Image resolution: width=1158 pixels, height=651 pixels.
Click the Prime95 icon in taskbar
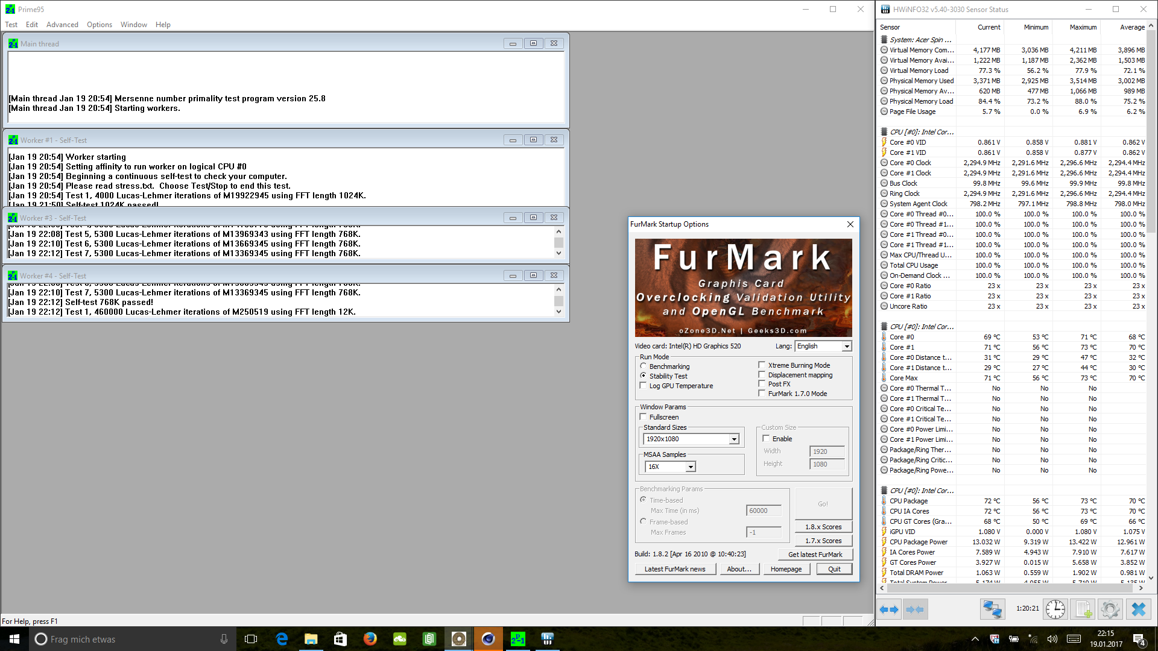coord(517,639)
